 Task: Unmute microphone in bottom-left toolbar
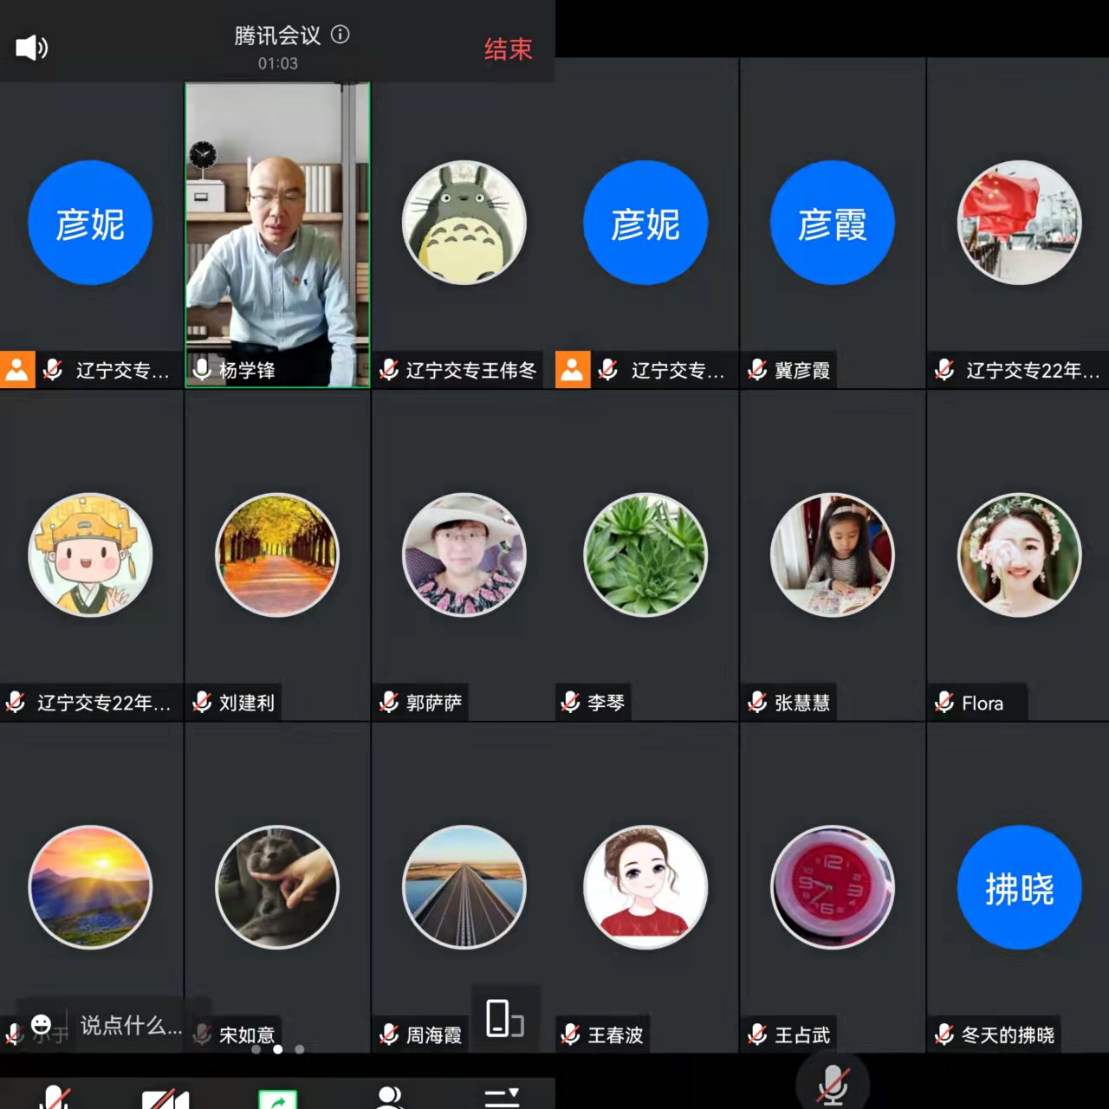tap(55, 1097)
